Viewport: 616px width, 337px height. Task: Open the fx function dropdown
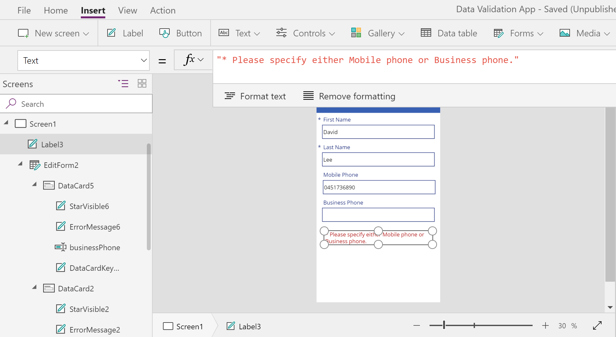click(194, 60)
